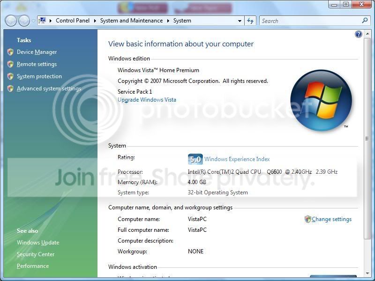Expand the chevron after Control Panel breadcrumb
375x281 pixels.
click(x=95, y=21)
